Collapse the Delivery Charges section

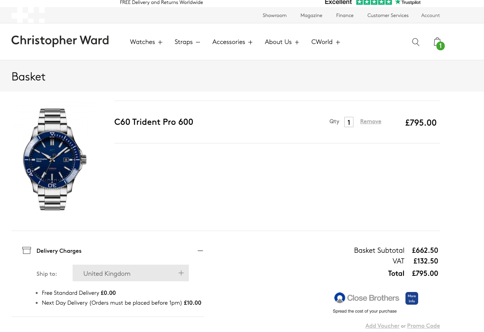tap(200, 250)
